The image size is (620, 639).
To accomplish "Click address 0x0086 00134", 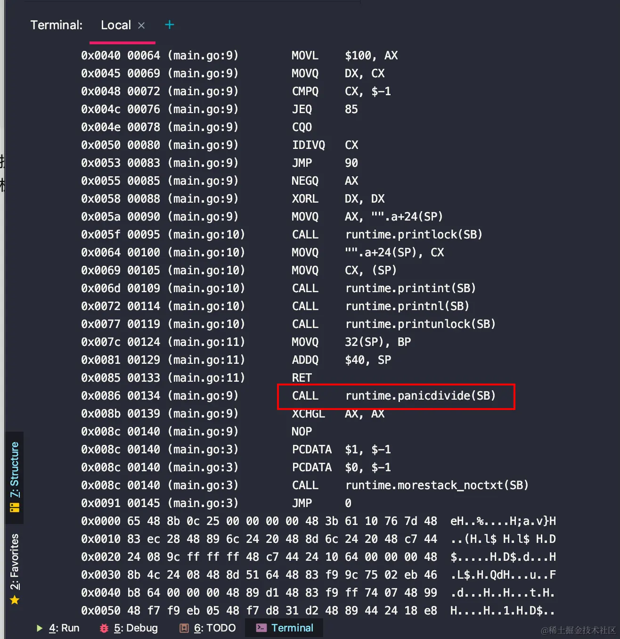I will pos(121,396).
